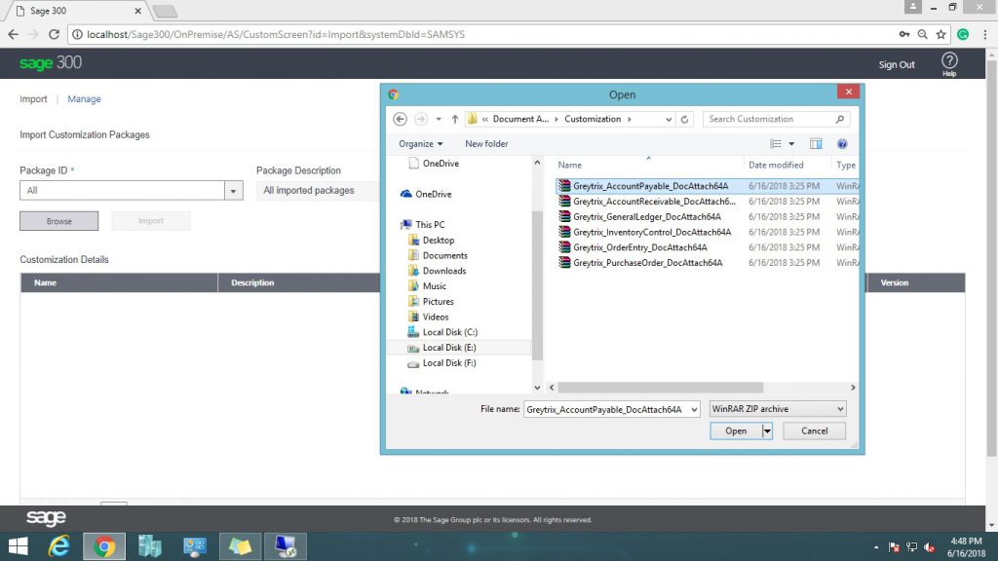
Task: Switch to Chrome in the taskbar
Action: coord(104,546)
